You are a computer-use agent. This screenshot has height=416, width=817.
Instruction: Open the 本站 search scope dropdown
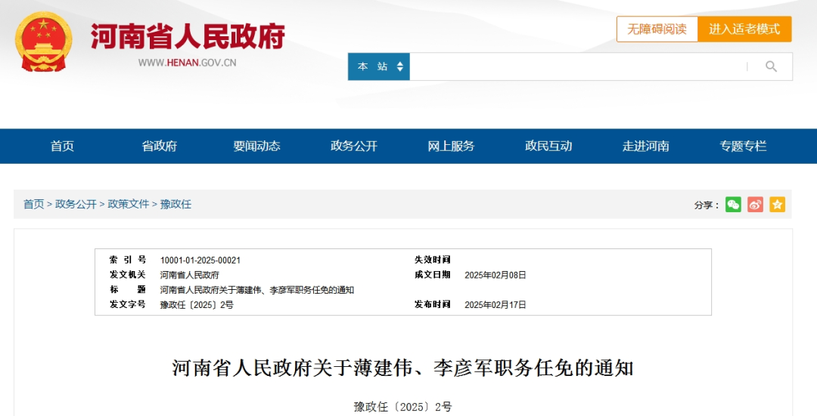pyautogui.click(x=379, y=66)
